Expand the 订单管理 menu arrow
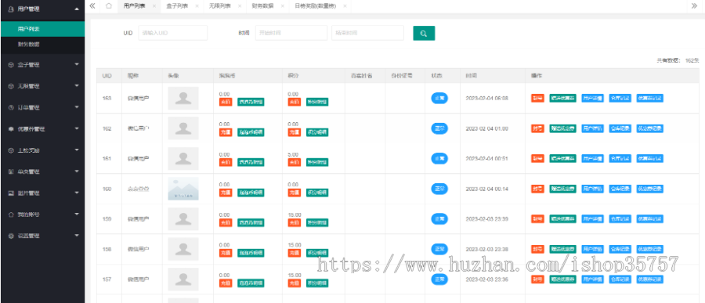The height and width of the screenshot is (303, 705). tap(77, 107)
